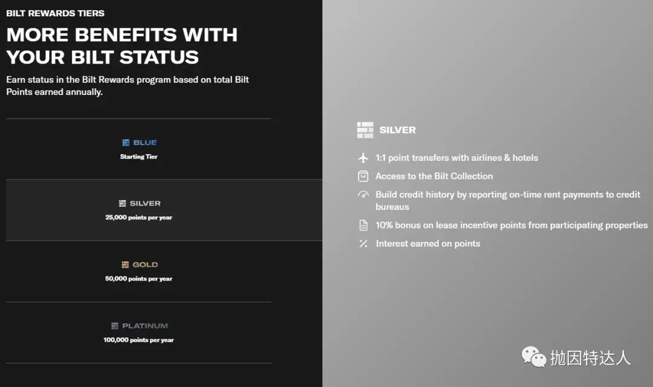Click the shopping bag Bilt Collection icon

(363, 177)
